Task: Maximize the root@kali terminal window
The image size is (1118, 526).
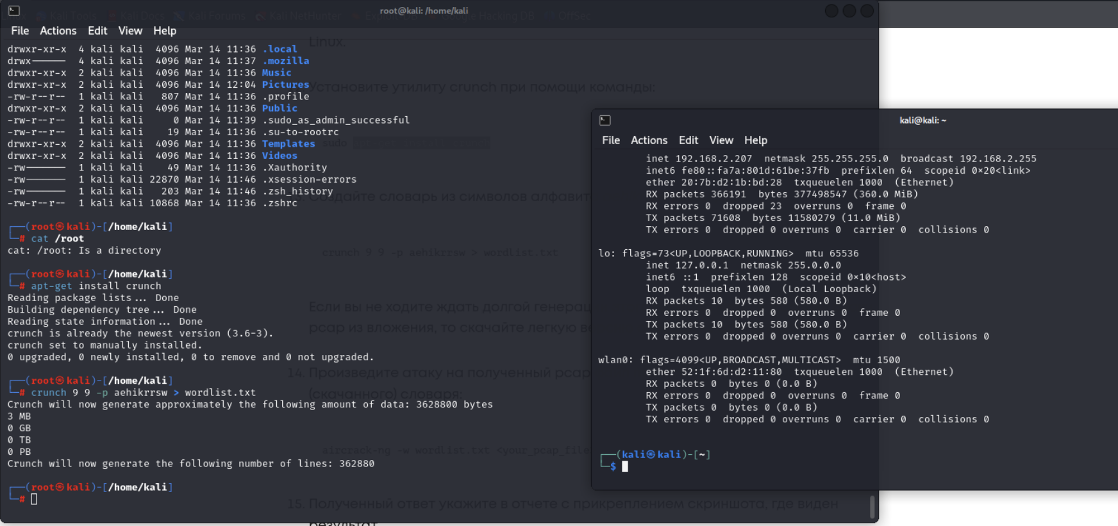Action: [849, 11]
